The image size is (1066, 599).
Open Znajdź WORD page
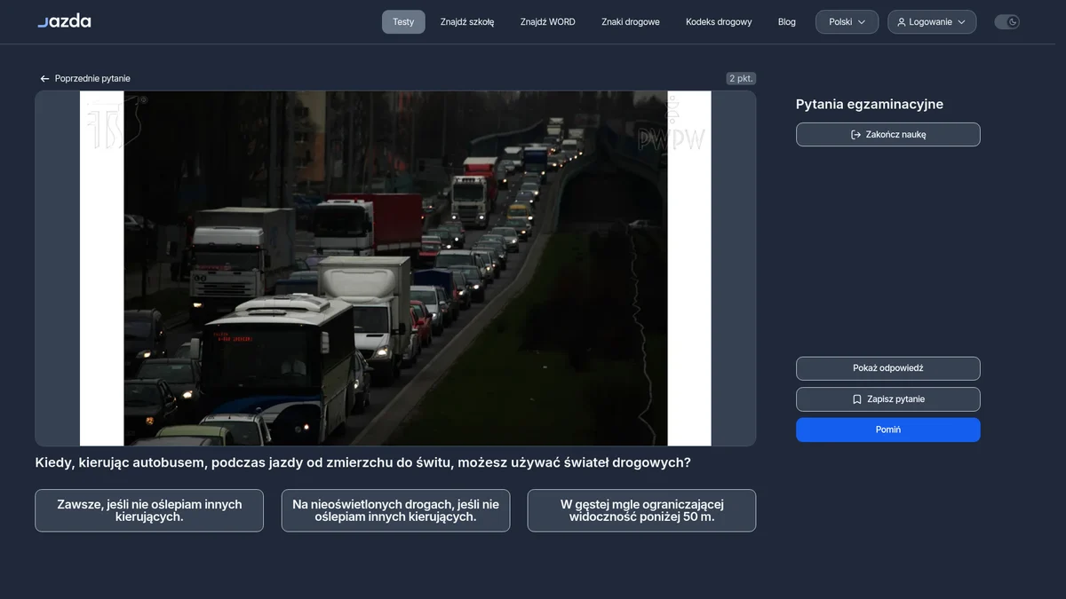tap(548, 22)
